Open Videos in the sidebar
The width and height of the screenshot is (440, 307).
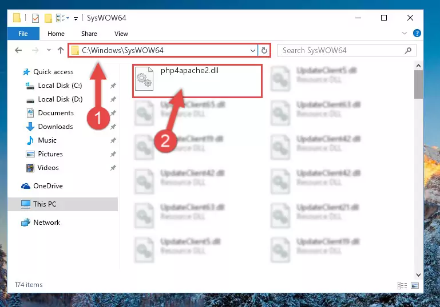48,168
